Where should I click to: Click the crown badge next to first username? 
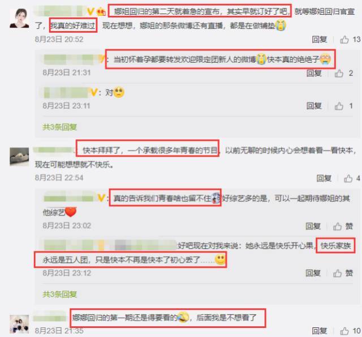tap(101, 11)
